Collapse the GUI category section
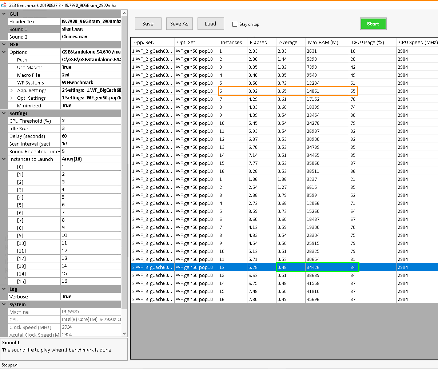 point(4,14)
